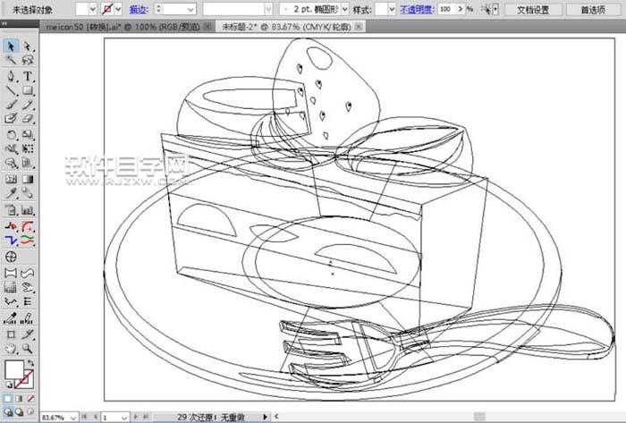Image resolution: width=626 pixels, height=423 pixels.
Task: Select the Zoom magnifier tool
Action: point(27,349)
